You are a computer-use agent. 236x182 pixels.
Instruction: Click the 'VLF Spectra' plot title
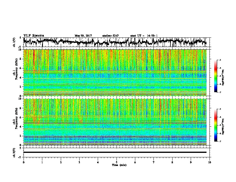(x=34, y=36)
